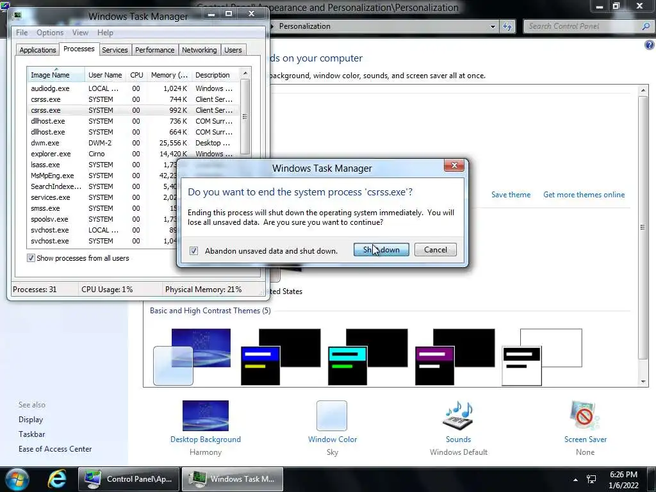The width and height of the screenshot is (656, 492).
Task: Open Window Color settings swatch
Action: pos(332,415)
